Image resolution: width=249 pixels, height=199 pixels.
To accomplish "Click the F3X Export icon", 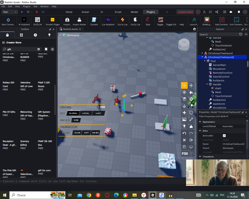I will pyautogui.click(x=191, y=140).
